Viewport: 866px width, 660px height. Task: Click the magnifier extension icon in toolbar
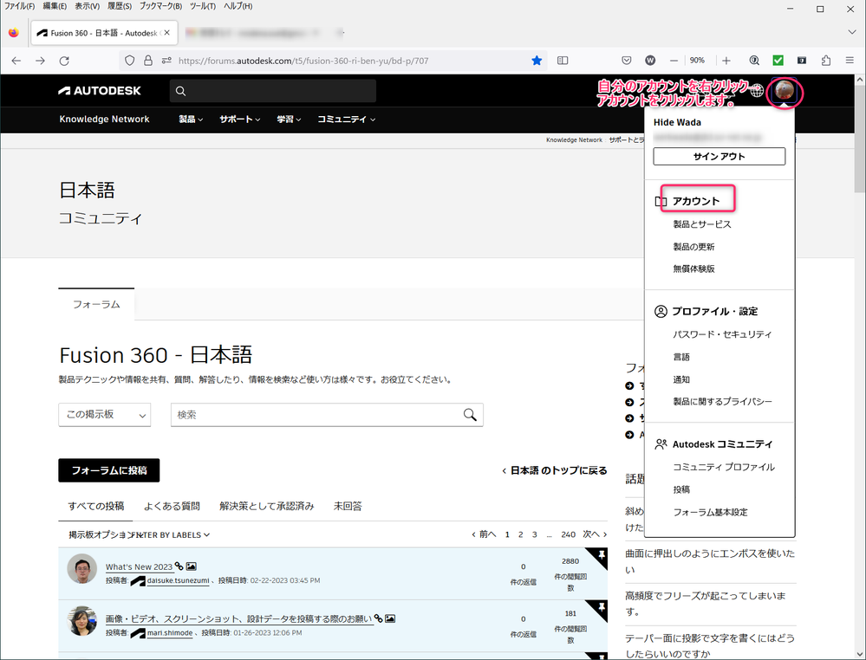pos(754,61)
